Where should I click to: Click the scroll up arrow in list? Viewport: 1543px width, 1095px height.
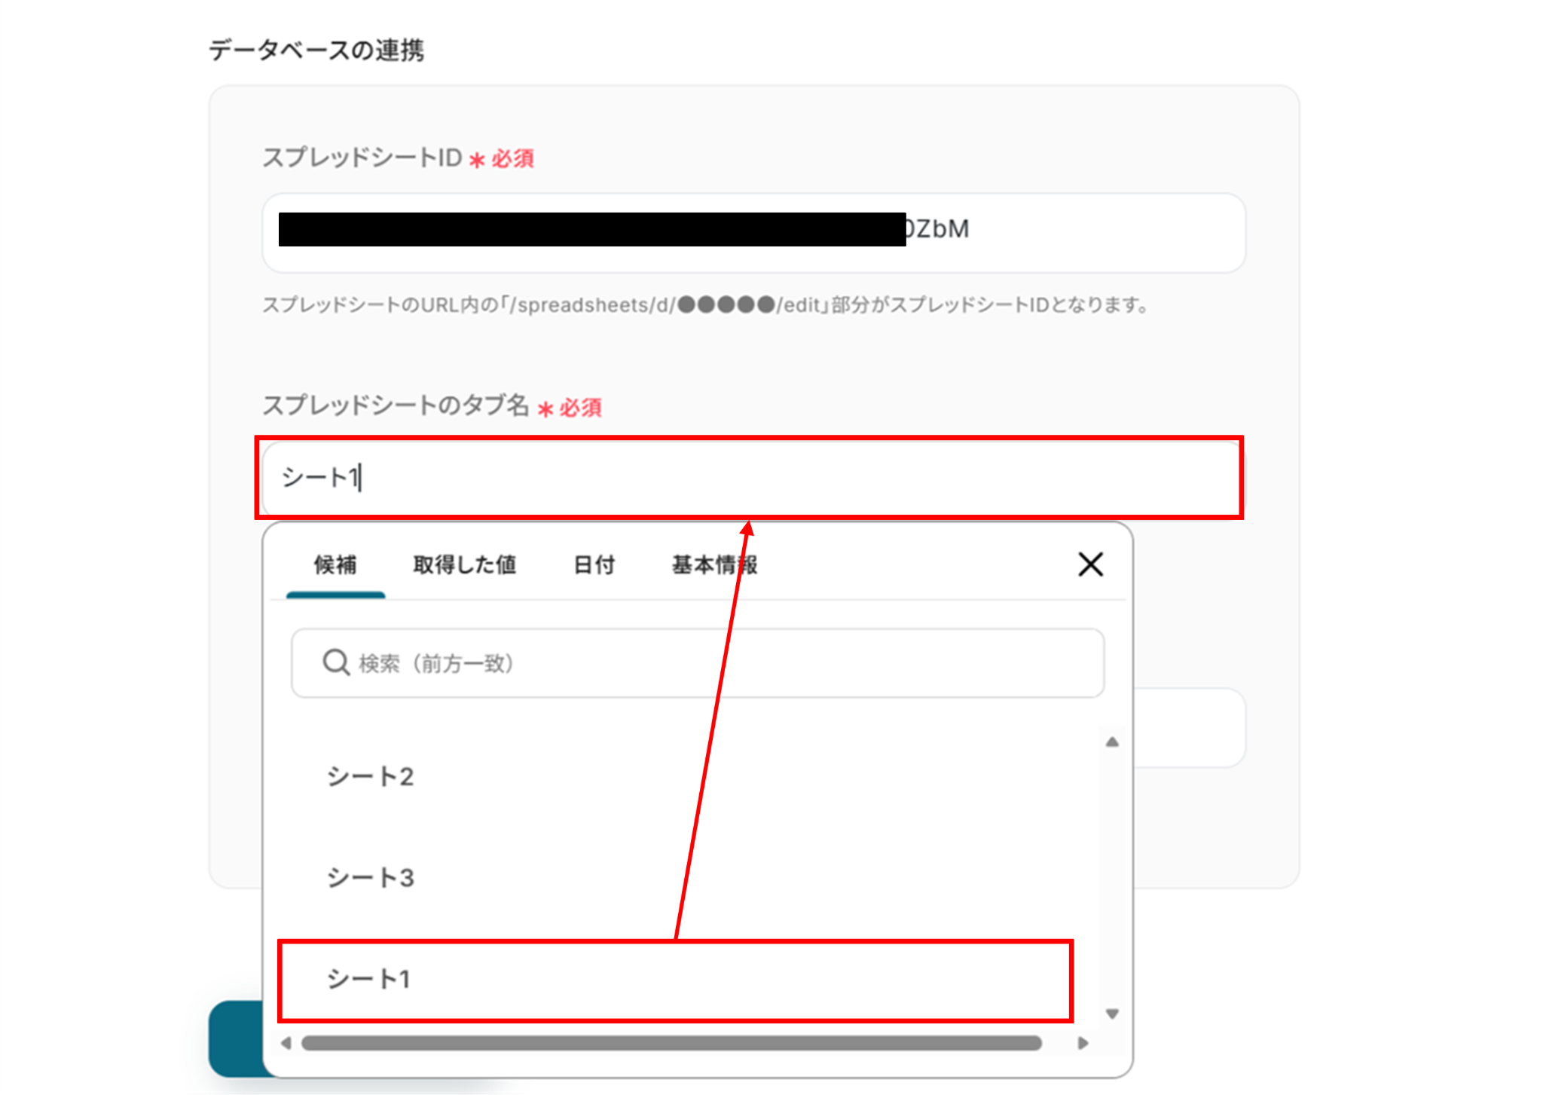tap(1112, 742)
